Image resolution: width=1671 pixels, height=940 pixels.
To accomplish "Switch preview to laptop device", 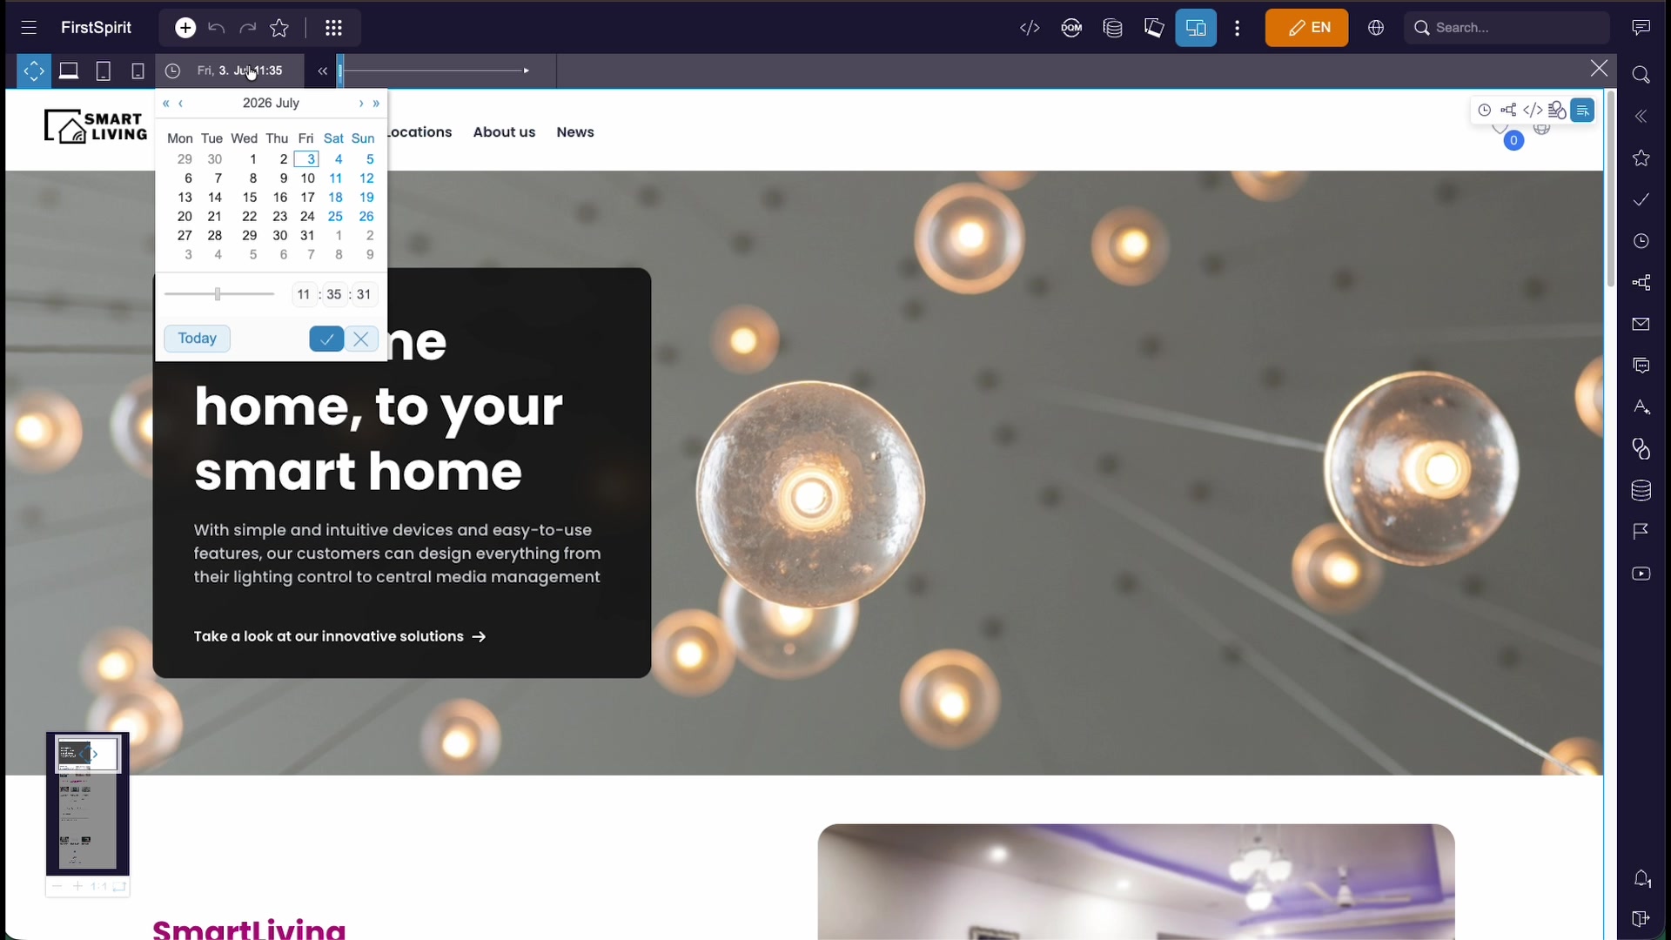I will pyautogui.click(x=69, y=70).
